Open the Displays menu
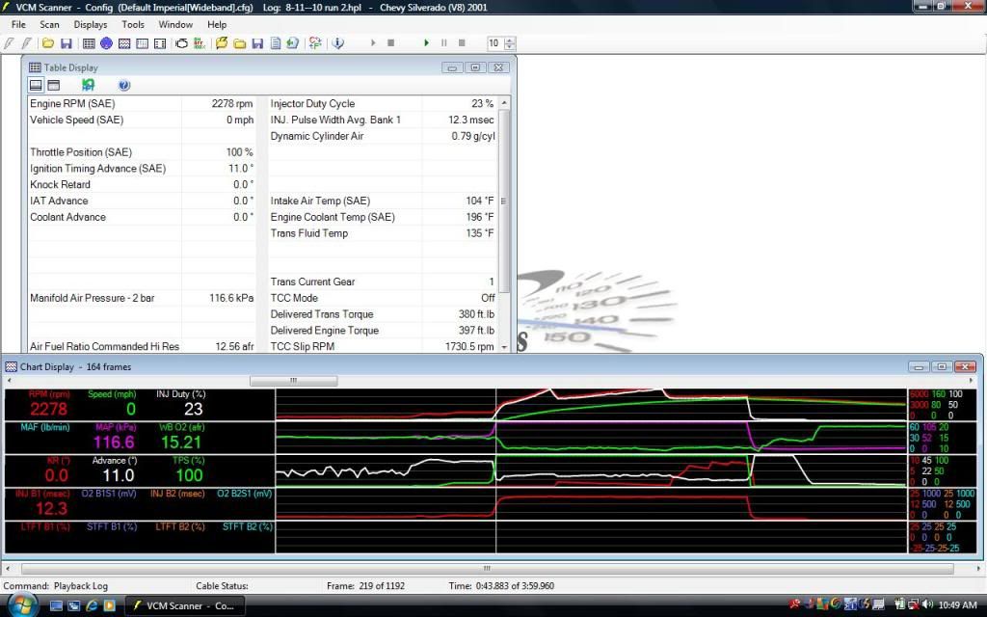This screenshot has width=987, height=617. click(x=91, y=24)
